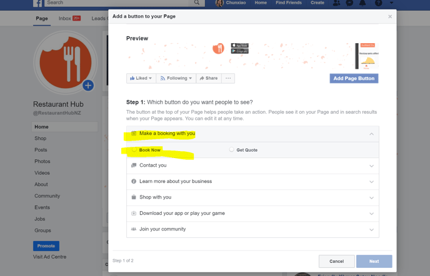Click the Cancel button

[x=336, y=261]
